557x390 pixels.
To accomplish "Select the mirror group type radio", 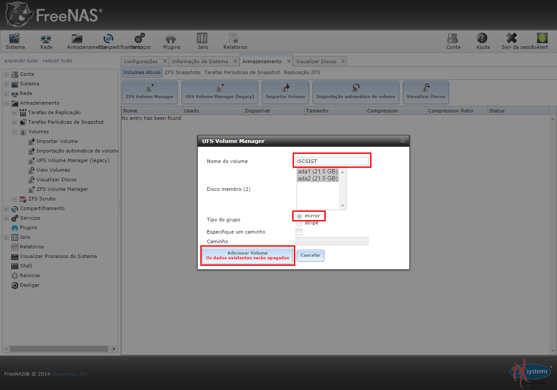I will (x=299, y=216).
